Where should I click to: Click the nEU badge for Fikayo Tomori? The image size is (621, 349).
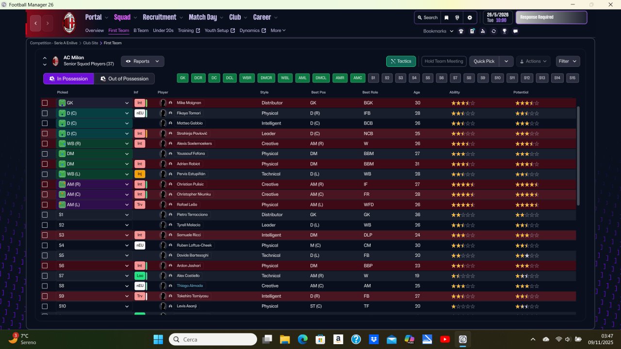click(140, 113)
